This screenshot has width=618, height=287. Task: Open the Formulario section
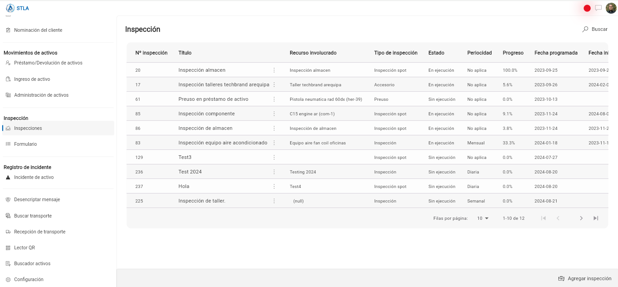(25, 144)
